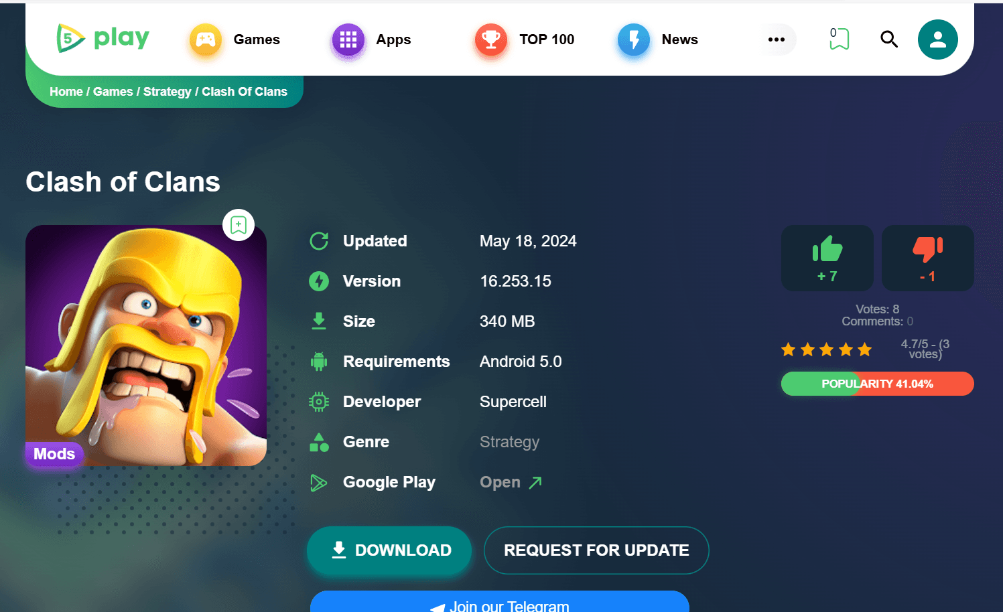Open the three-dots more menu

tap(777, 40)
